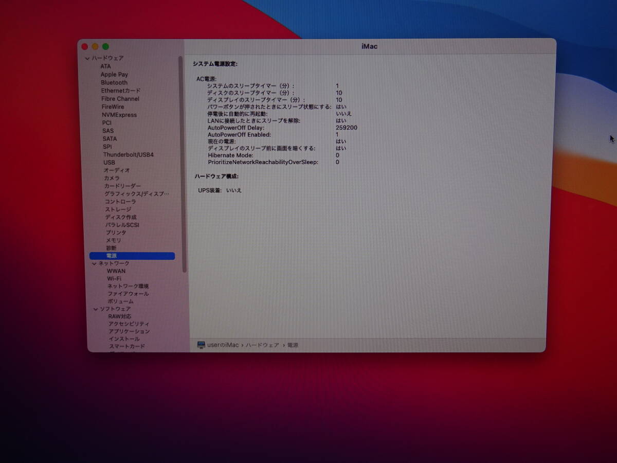
Task: Open アクセシビリティ entry
Action: click(x=129, y=324)
